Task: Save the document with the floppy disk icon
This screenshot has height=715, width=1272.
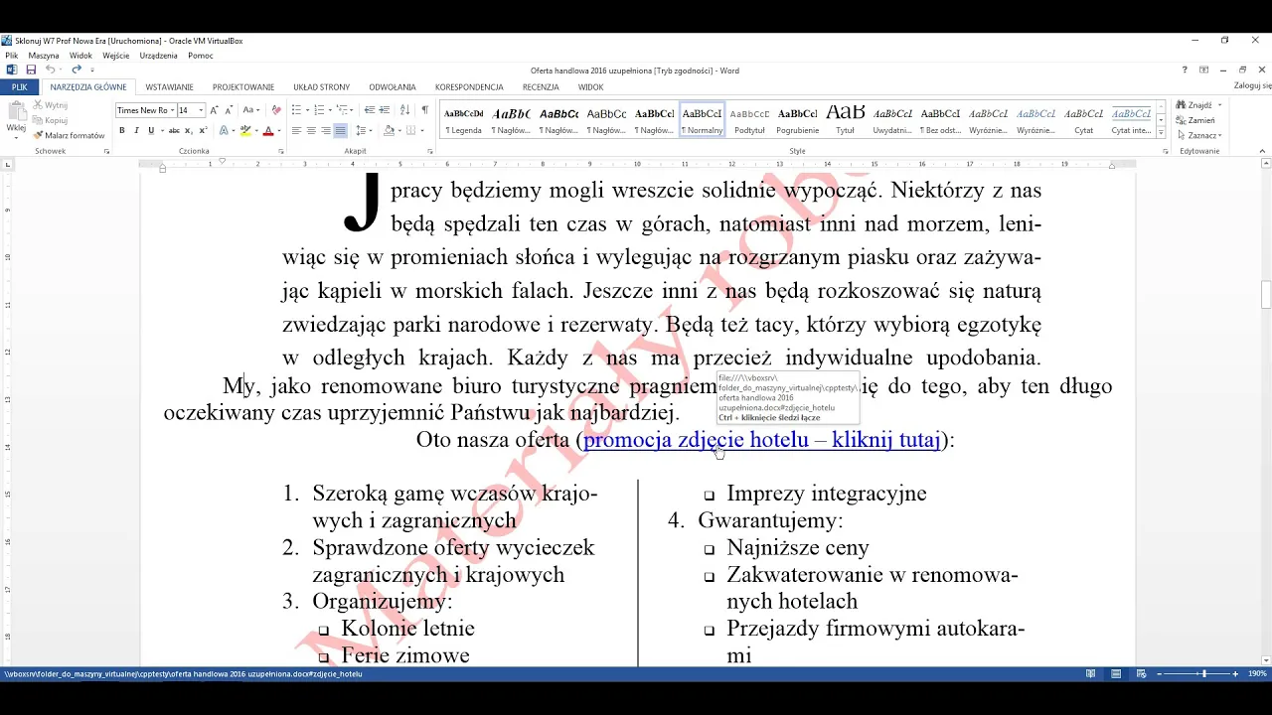Action: (31, 70)
